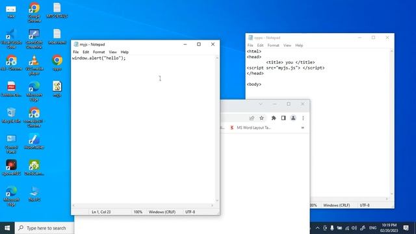Open Microsoft Edge icon beside This PC
The width and height of the screenshot is (416, 234).
point(11,196)
